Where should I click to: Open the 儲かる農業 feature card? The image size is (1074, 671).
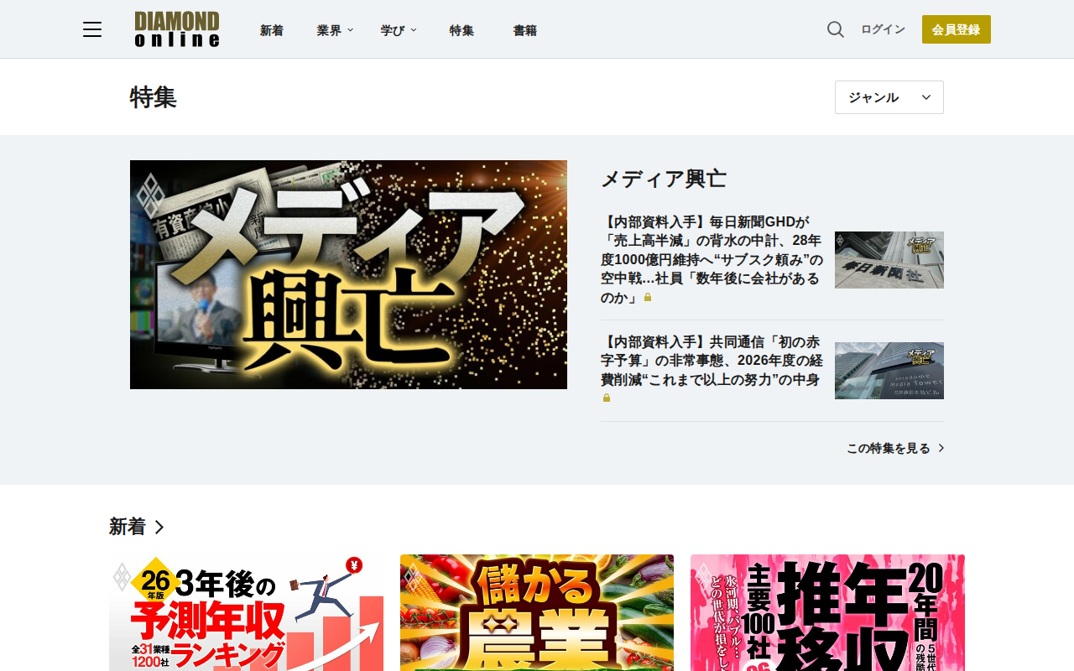537,613
